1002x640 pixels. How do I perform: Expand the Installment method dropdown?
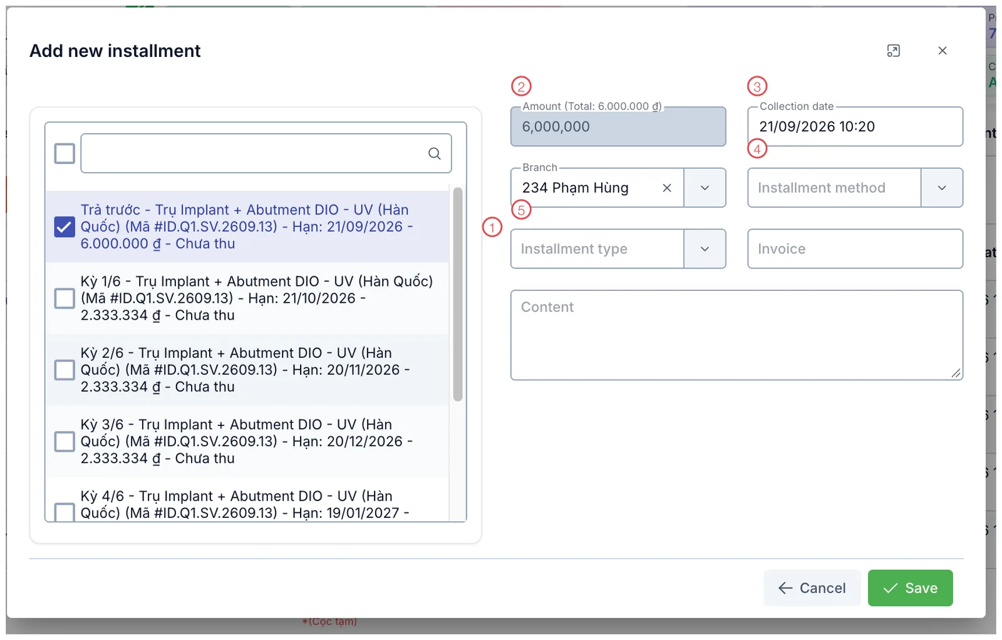(941, 188)
